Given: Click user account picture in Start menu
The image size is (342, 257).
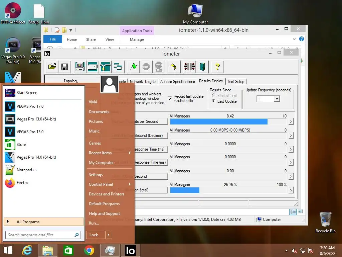Looking at the screenshot, I should (110, 84).
